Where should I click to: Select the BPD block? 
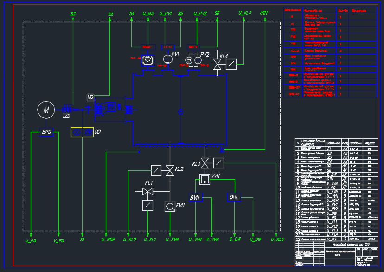(x=47, y=132)
